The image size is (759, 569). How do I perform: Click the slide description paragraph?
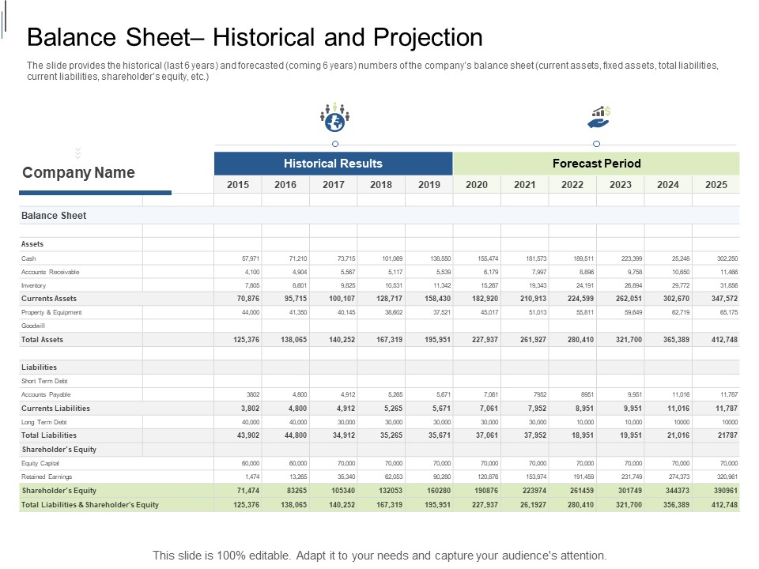[x=372, y=71]
